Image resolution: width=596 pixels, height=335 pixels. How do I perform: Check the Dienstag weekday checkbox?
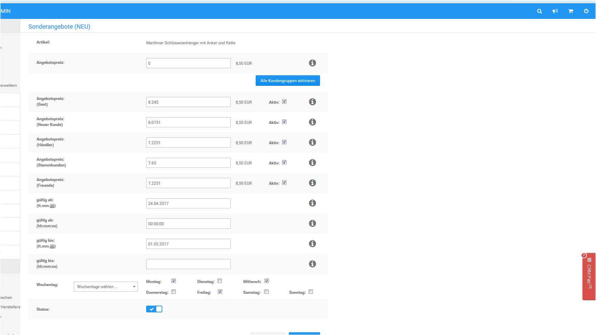[x=220, y=281]
